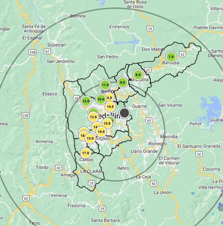Image resolution: width=223 pixels, height=226 pixels.
Task: Click the route 62 shield beside Barbosa marker
Action: click(182, 54)
